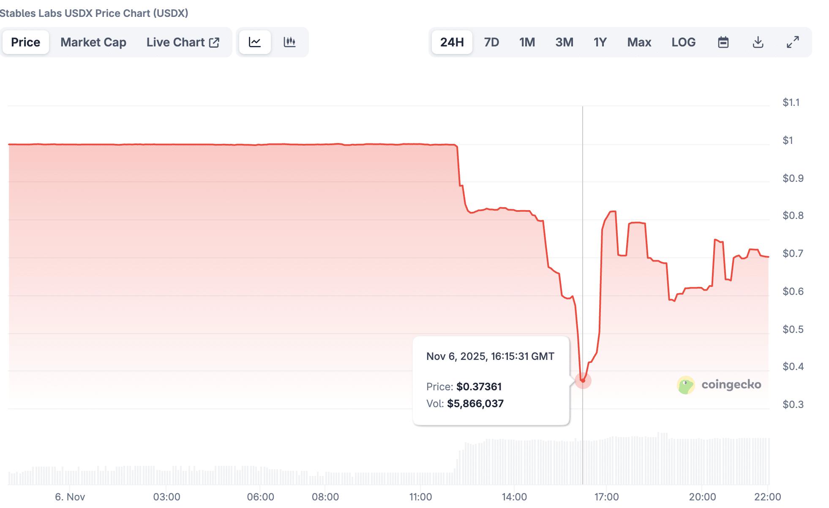Image resolution: width=829 pixels, height=508 pixels.
Task: Click the $1 price axis label
Action: (x=788, y=141)
